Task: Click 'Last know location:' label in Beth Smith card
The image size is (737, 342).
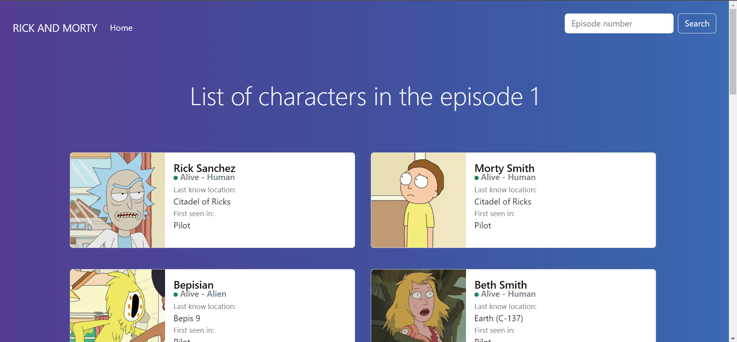Action: [x=506, y=306]
